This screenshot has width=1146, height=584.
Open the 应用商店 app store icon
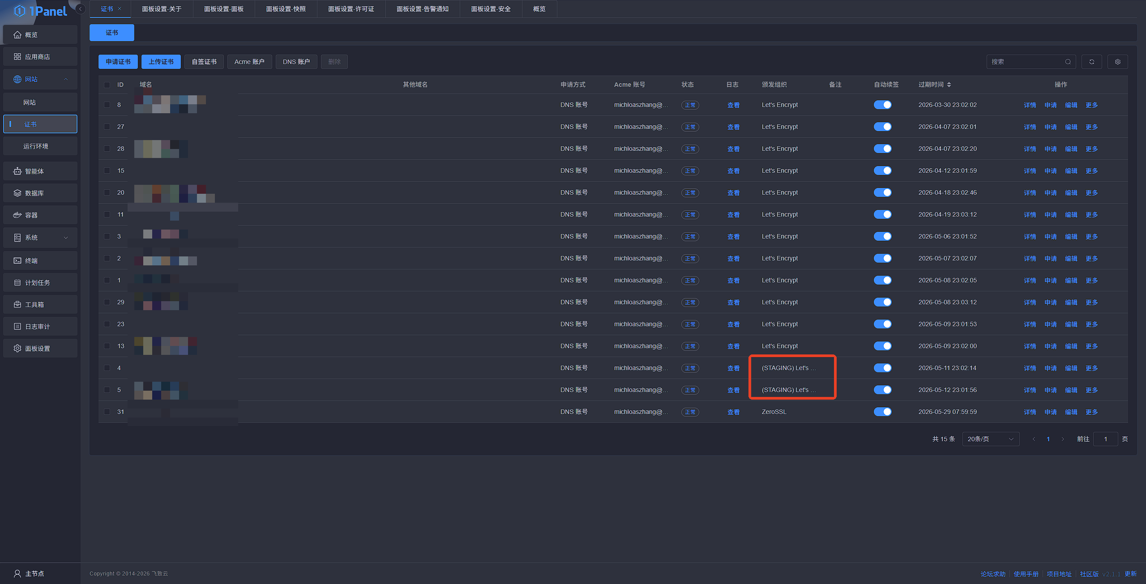point(17,56)
